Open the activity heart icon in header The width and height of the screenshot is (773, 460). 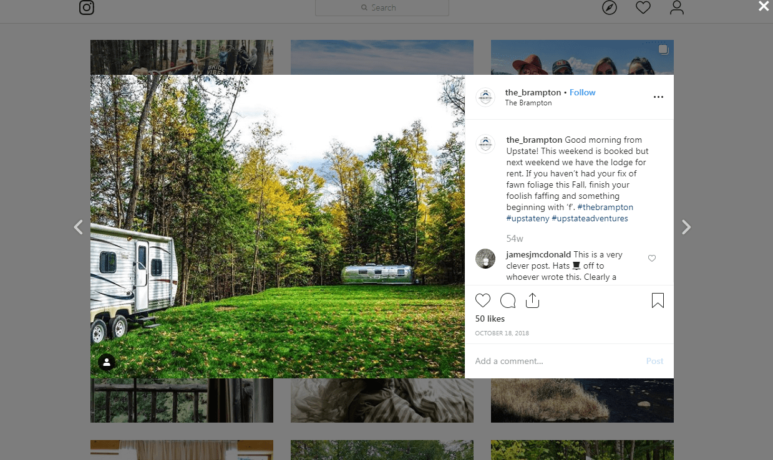tap(643, 7)
